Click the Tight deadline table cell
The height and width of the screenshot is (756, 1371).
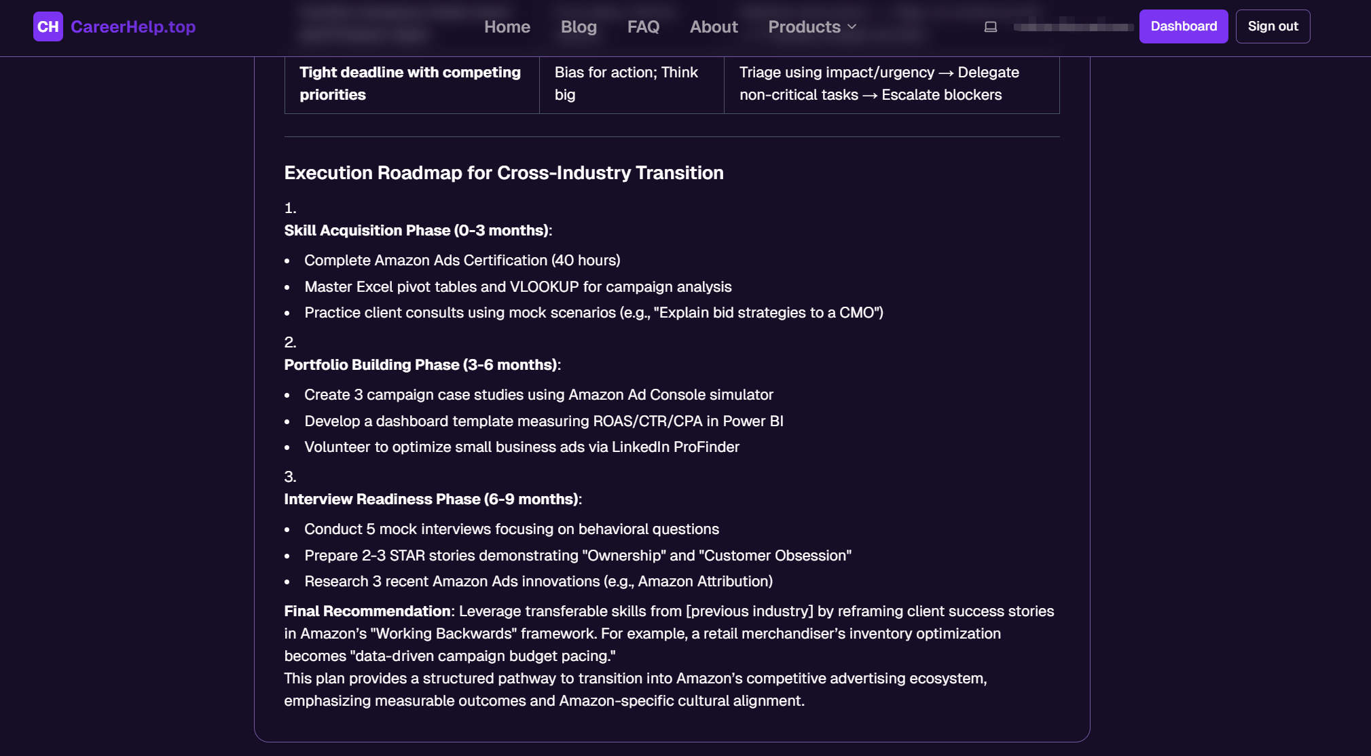[x=410, y=83]
